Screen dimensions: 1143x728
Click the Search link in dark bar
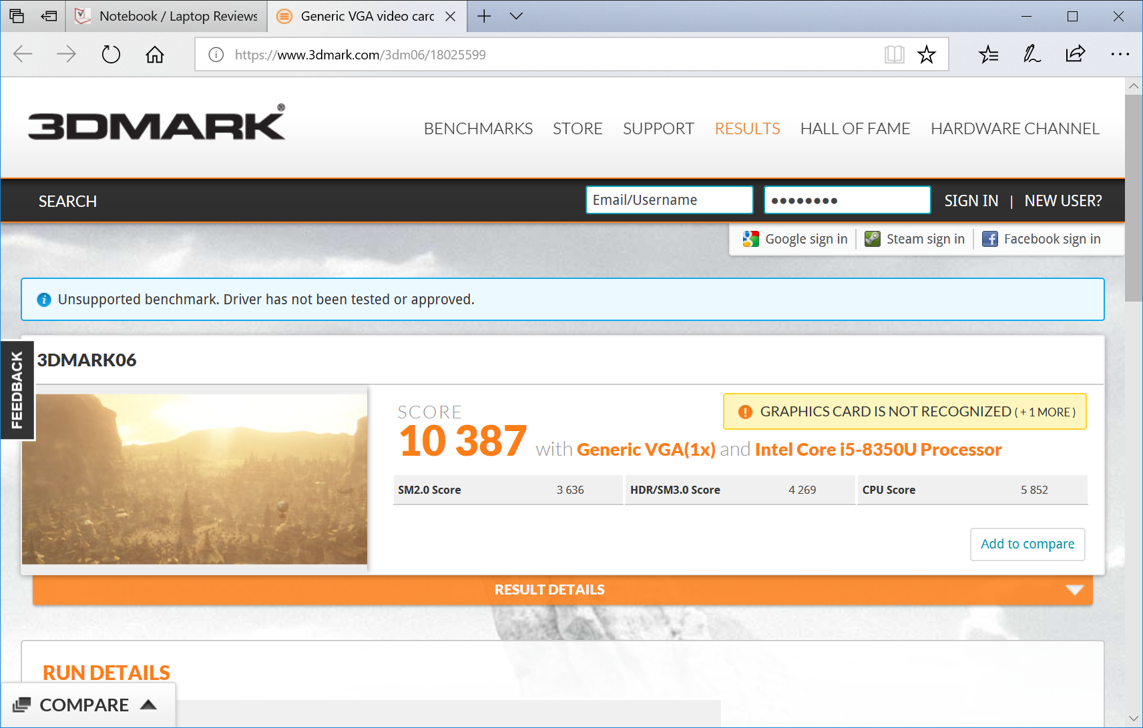click(67, 202)
